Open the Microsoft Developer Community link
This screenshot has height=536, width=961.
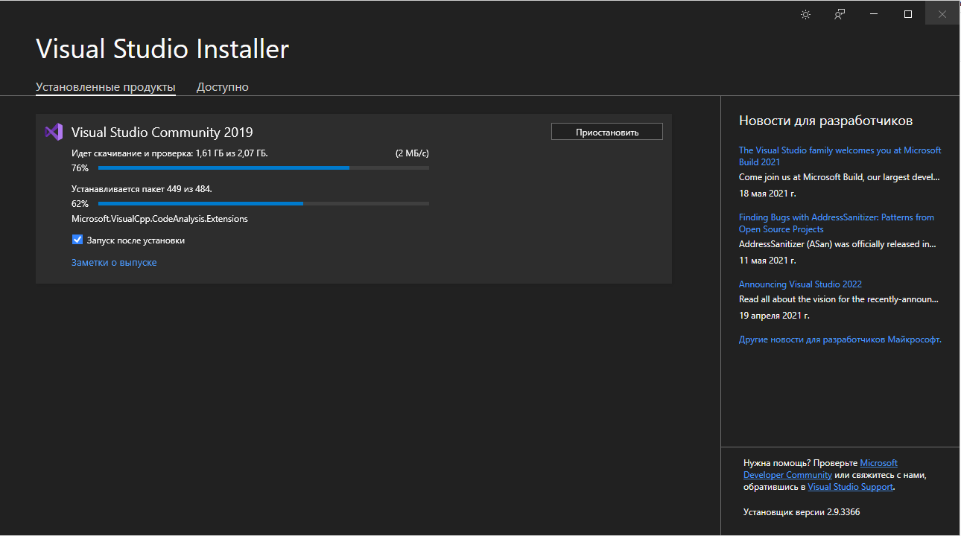tap(820, 469)
